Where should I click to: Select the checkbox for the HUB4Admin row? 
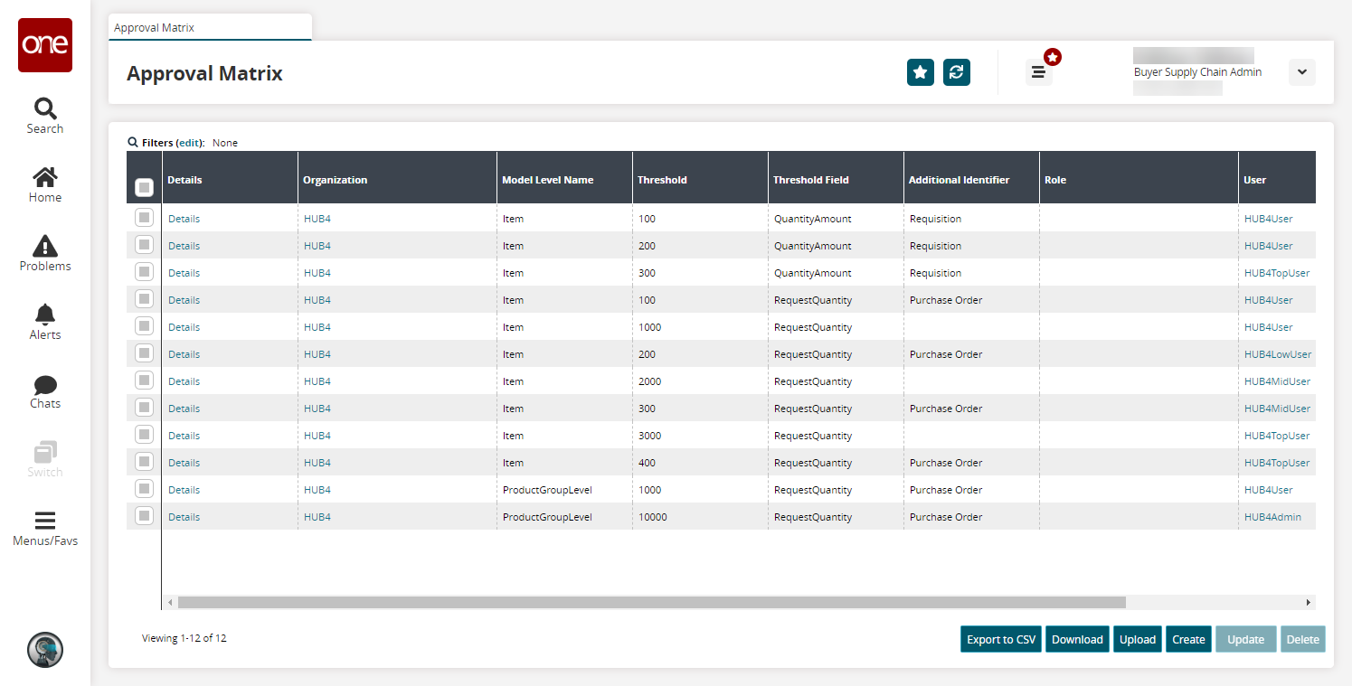pos(144,516)
